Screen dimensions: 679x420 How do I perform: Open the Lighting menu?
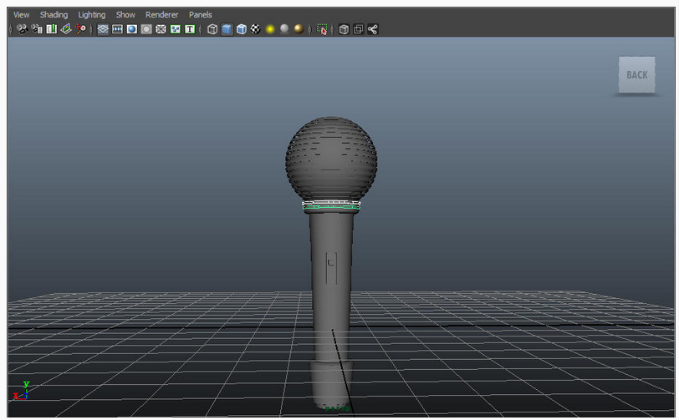click(92, 15)
